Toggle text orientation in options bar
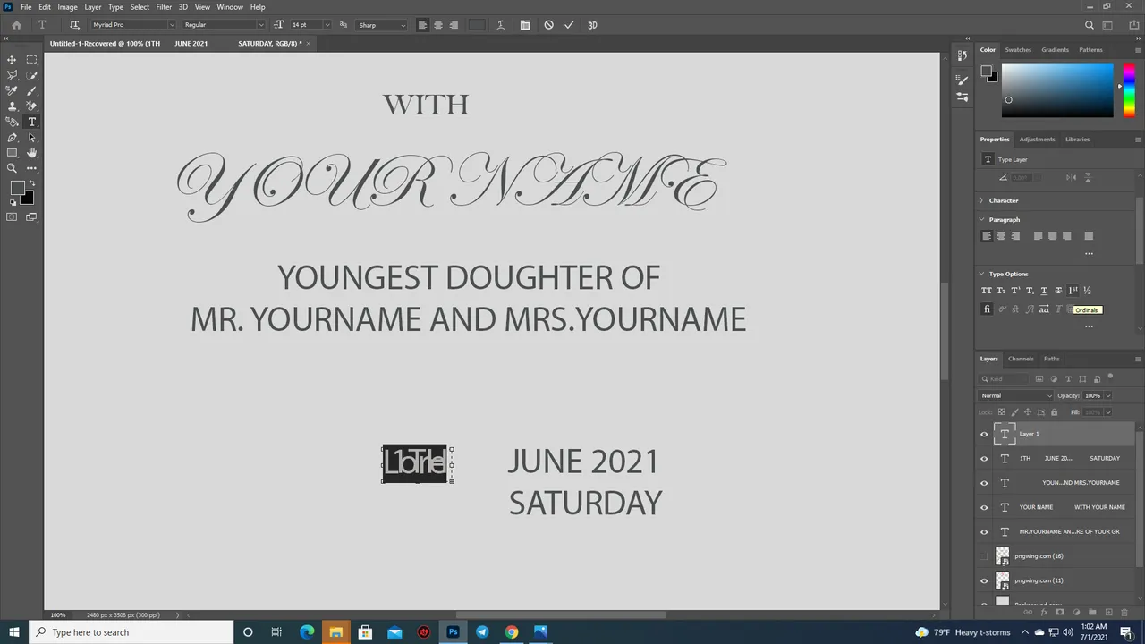The image size is (1145, 644). pyautogui.click(x=74, y=25)
